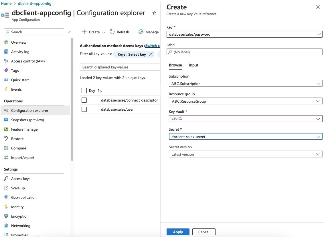Image resolution: width=324 pixels, height=237 pixels.
Task: Click the Key input field
Action: [x=244, y=34]
